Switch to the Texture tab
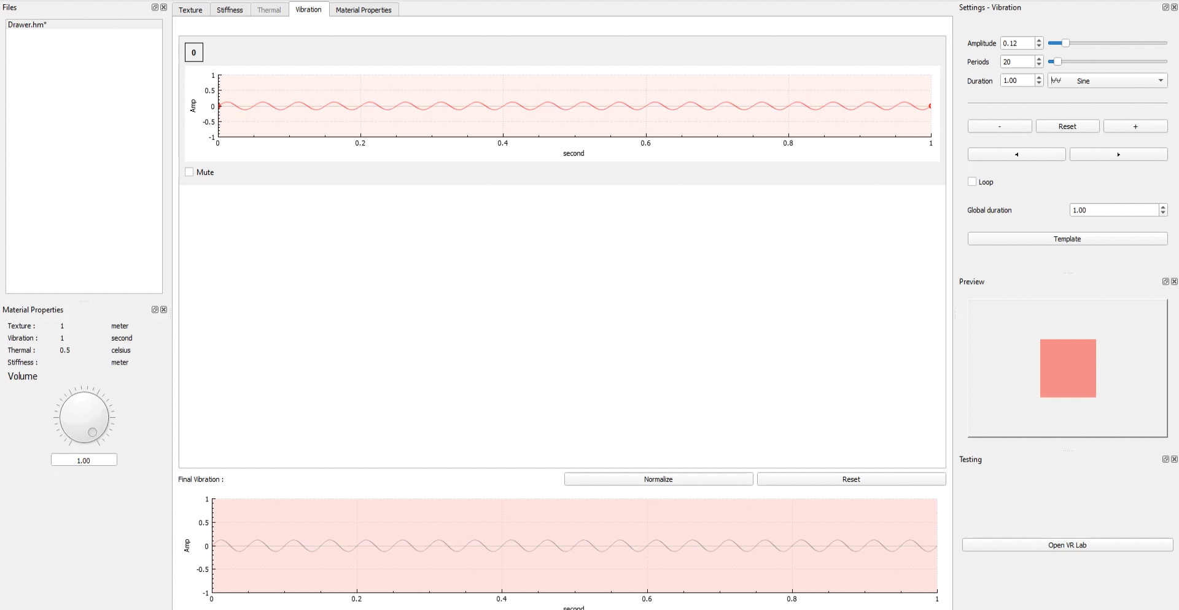The image size is (1179, 610). click(x=190, y=10)
